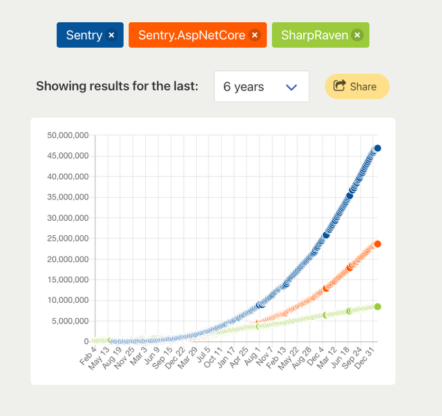
Task: Click the last orange Sentry.AspNetCore data point
Action: (378, 244)
